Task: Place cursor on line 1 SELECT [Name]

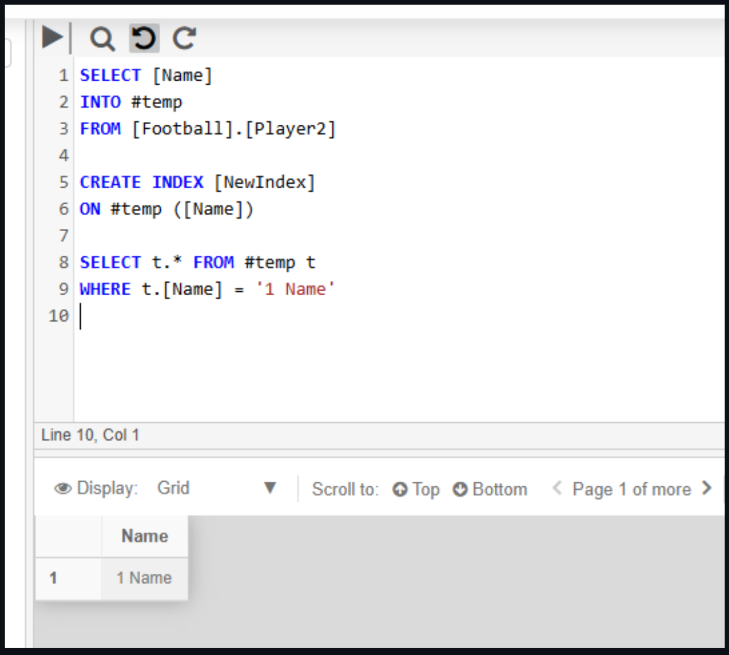Action: pos(146,75)
